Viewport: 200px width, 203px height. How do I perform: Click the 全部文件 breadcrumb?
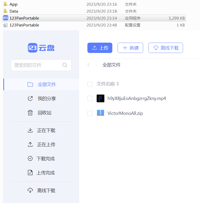[x=111, y=65]
